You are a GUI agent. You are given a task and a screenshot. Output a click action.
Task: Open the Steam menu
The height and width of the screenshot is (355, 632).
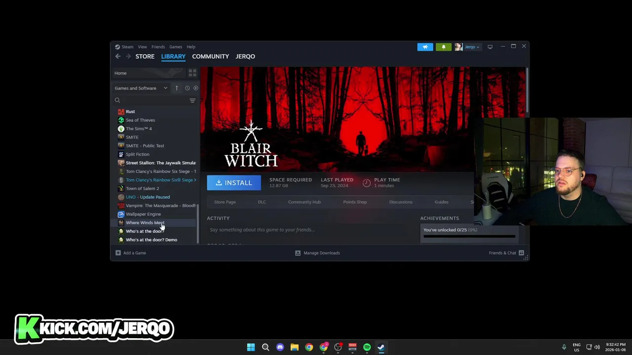click(127, 47)
